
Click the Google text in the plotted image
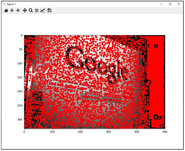click(x=97, y=65)
